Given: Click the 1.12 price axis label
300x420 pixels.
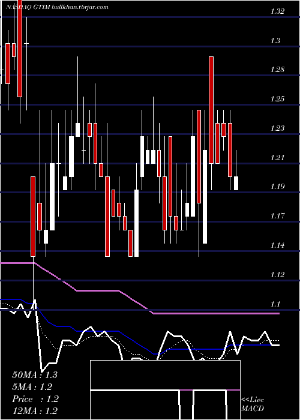Looking at the screenshot, I should [277, 275].
